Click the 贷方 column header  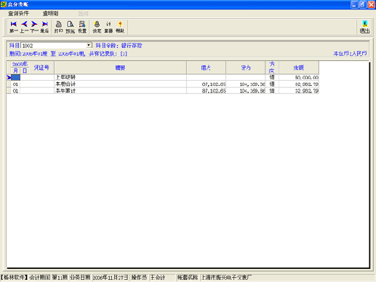[246, 68]
